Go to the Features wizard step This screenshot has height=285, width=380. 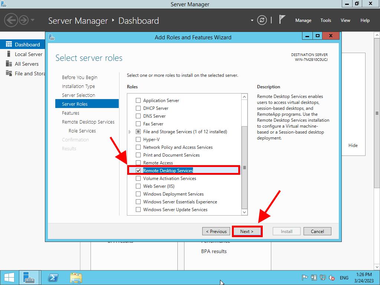coord(71,113)
